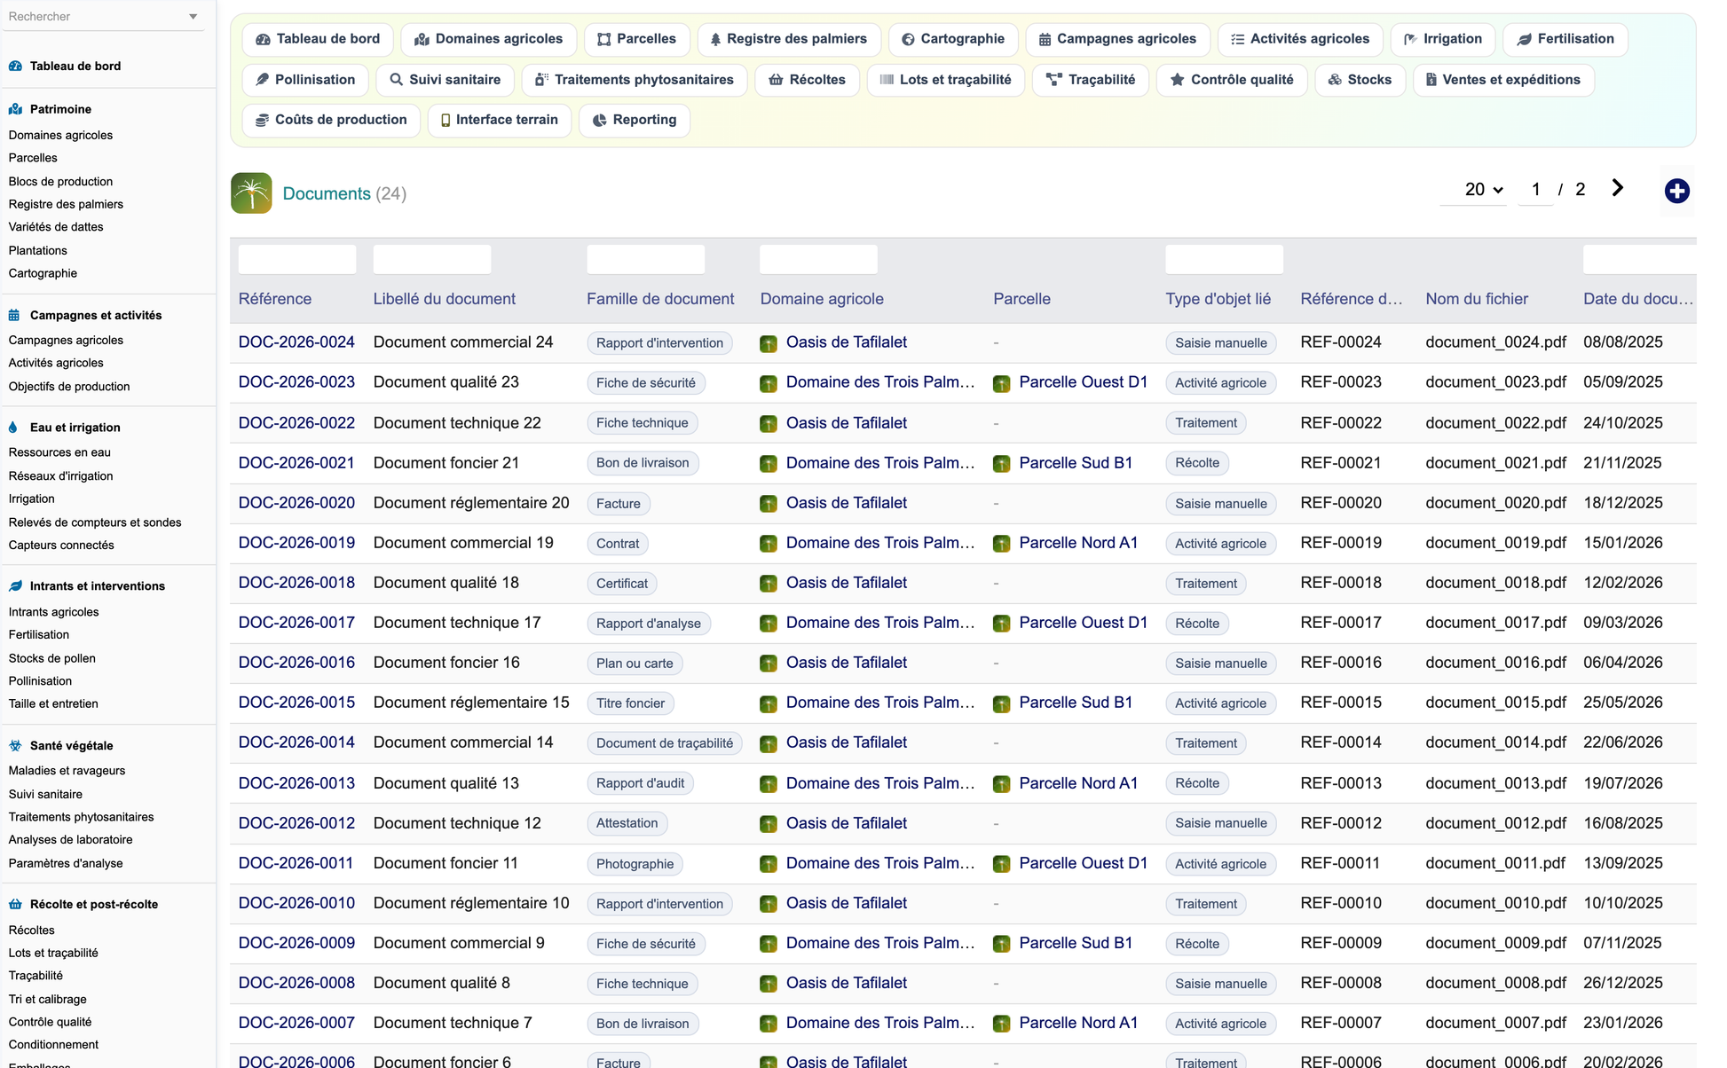Viewport: 1727px width, 1068px height.
Task: Click the pie chart icon of Reporting
Action: pos(600,120)
